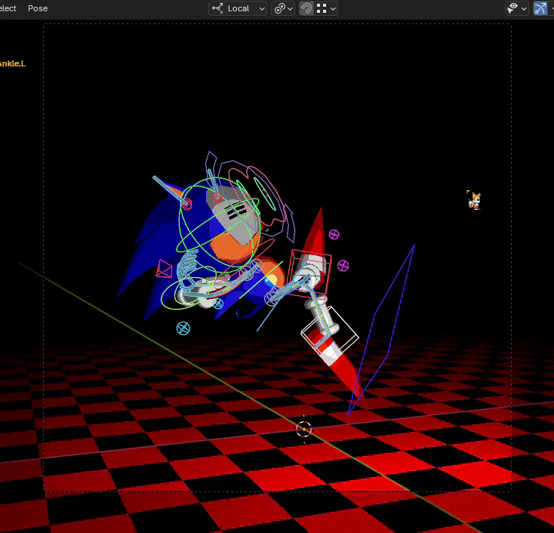Screen dimensions: 554x533
Task: Open the transform pivot point dropdown
Action: click(x=282, y=8)
